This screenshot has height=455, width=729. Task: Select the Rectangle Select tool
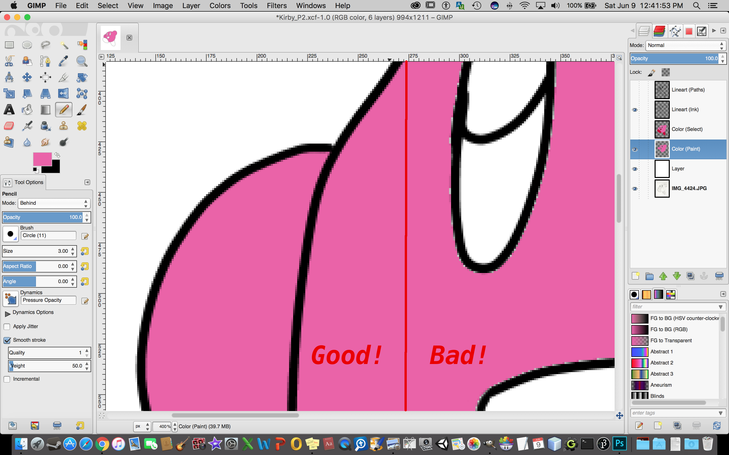click(x=9, y=45)
